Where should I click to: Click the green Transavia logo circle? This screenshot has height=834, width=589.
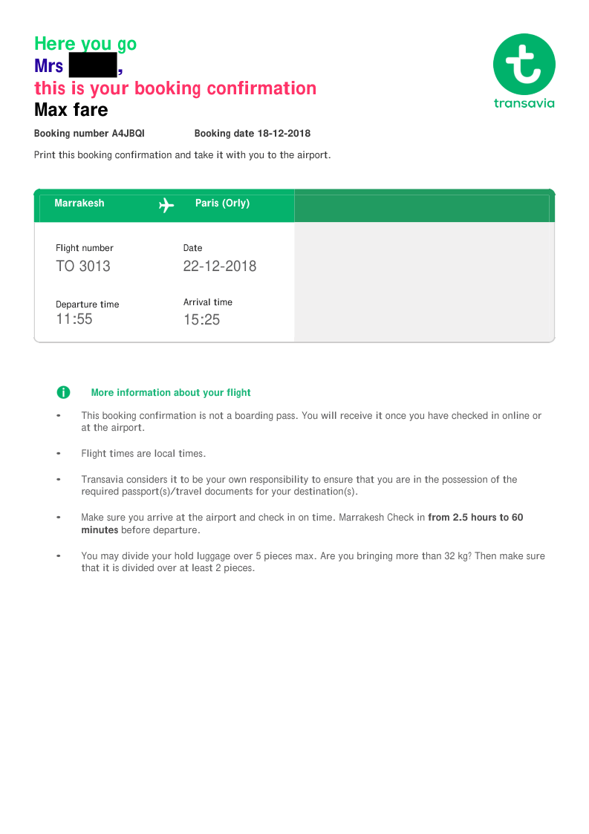coord(524,64)
